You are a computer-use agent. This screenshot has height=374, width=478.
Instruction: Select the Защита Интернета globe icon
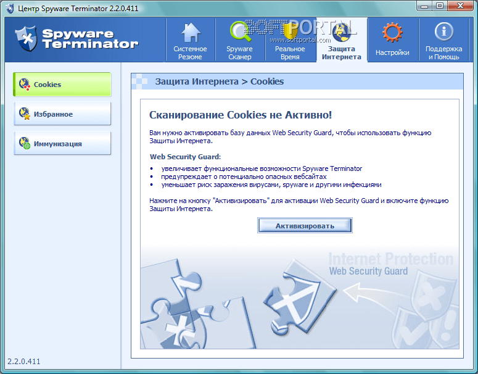click(342, 31)
